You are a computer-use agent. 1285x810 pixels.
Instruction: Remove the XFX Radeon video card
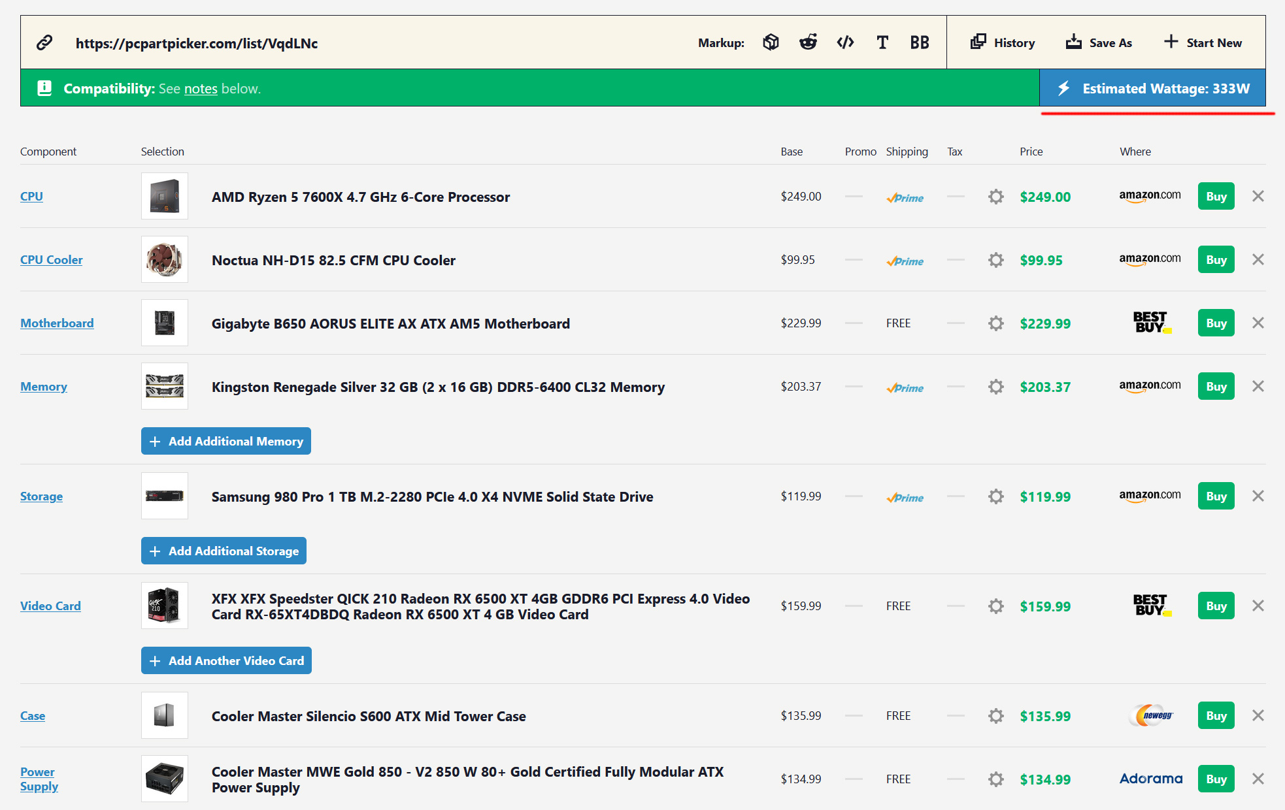[x=1258, y=606]
